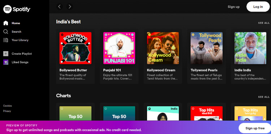271x134 pixels.
Task: Click 'The best of the country's' description
Action: (250, 77)
